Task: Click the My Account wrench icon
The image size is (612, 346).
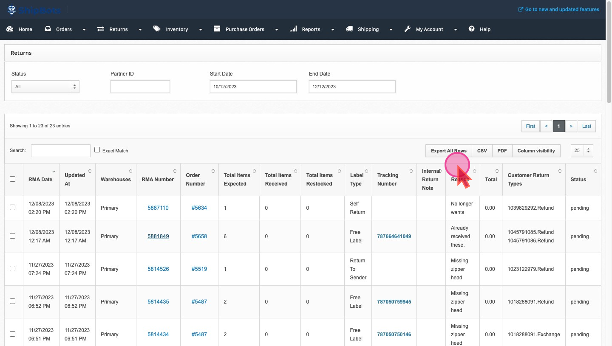Action: coord(408,29)
